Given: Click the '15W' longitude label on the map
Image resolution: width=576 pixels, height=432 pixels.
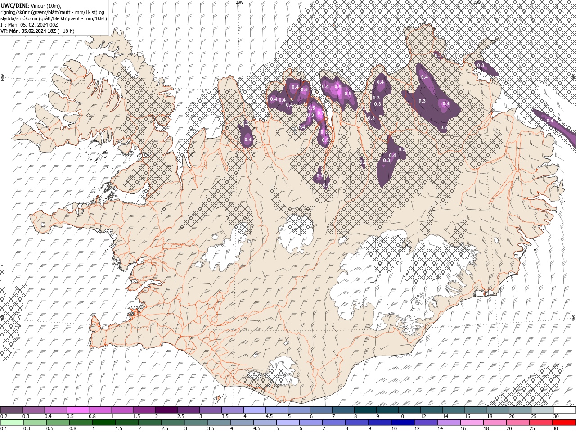Looking at the screenshot, I should coord(477,2).
